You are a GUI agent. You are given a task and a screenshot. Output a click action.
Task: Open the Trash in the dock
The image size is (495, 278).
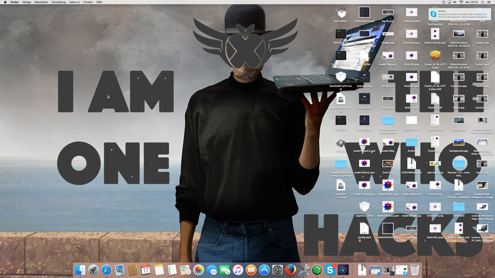(415, 270)
